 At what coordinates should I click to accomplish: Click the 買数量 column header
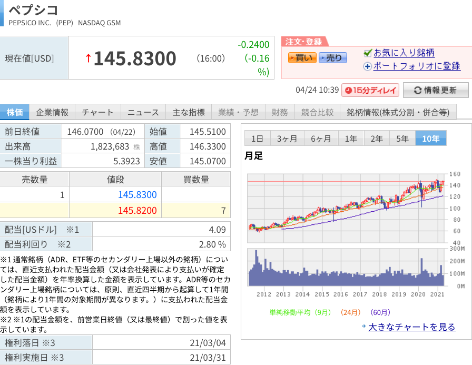[196, 180]
